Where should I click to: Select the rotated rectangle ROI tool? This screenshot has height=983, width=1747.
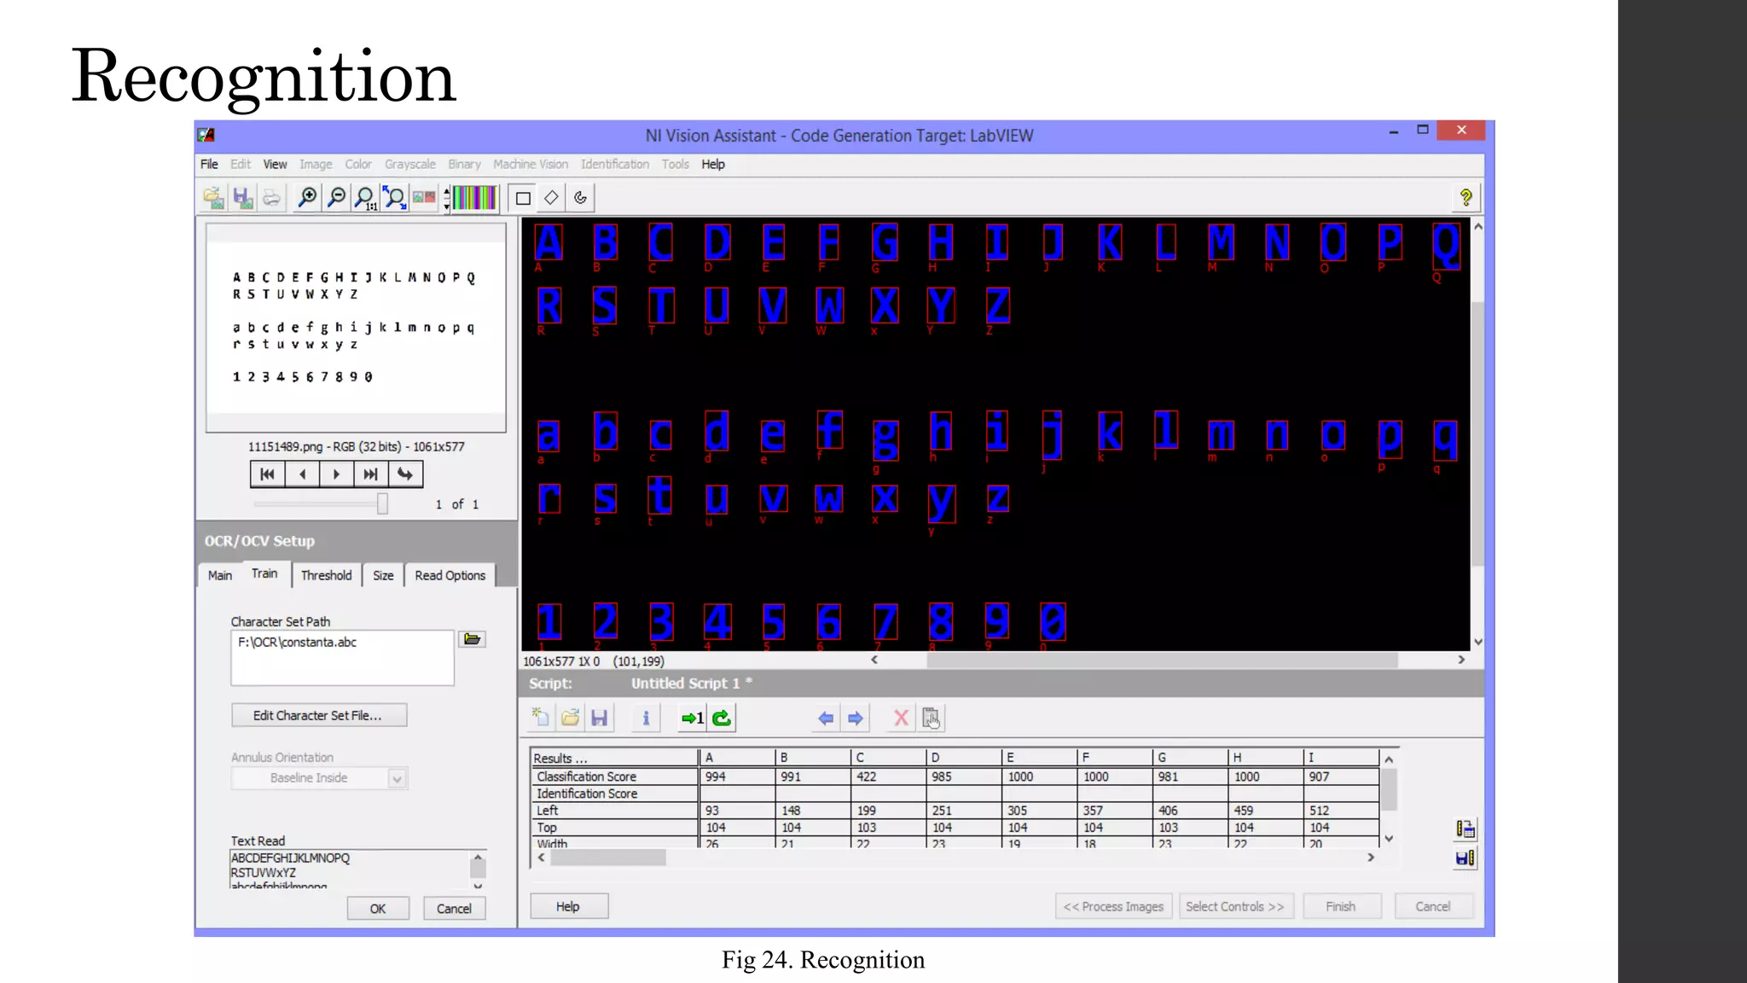click(551, 198)
